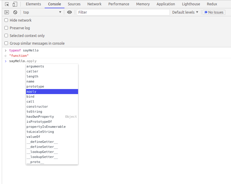Clear the console with the ban icon
The width and height of the screenshot is (231, 184).
[x=15, y=12]
